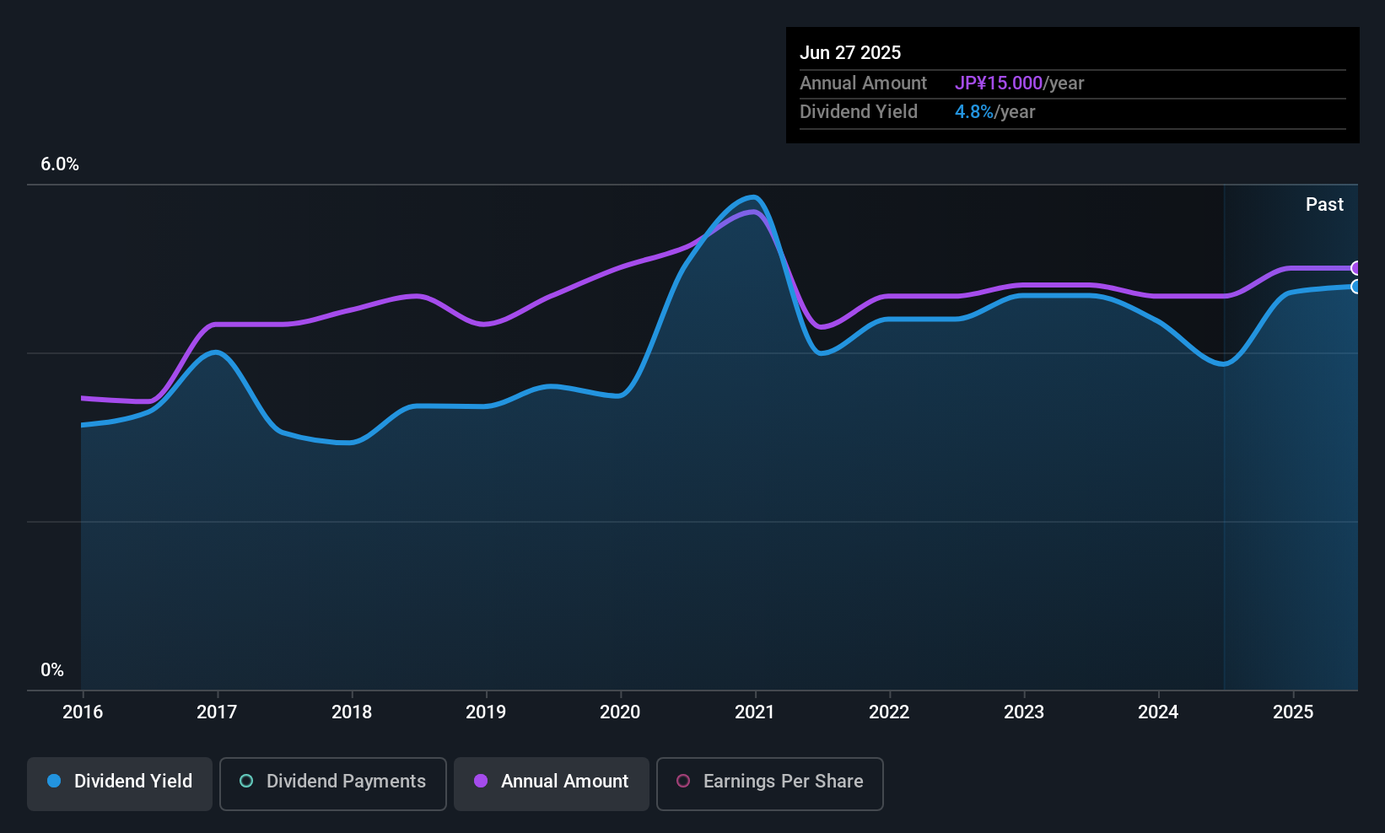Click the 2024 axis label
This screenshot has height=833, width=1385.
coord(1158,712)
